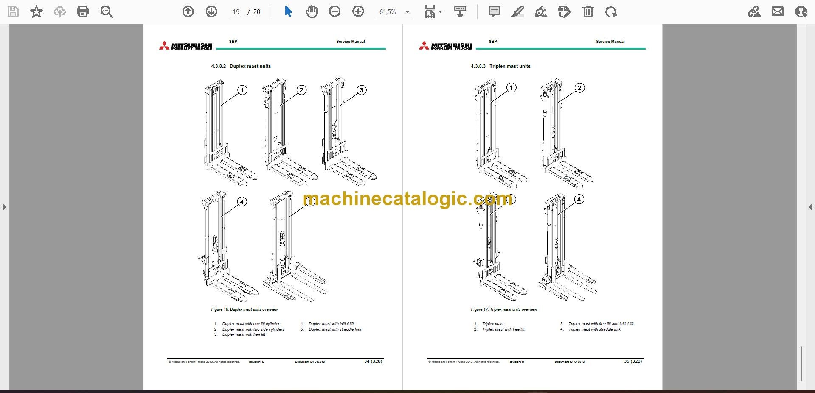Rotate the page view icon
This screenshot has height=393, width=815.
coord(611,11)
